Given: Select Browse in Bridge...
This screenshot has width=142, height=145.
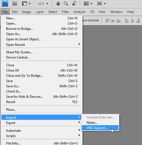Looking at the screenshot, I should click(42, 29).
